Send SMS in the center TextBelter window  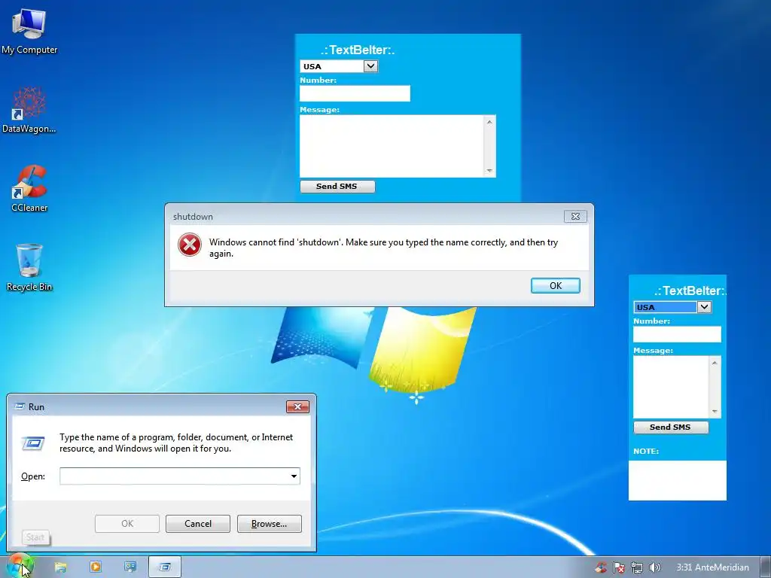[x=337, y=187]
